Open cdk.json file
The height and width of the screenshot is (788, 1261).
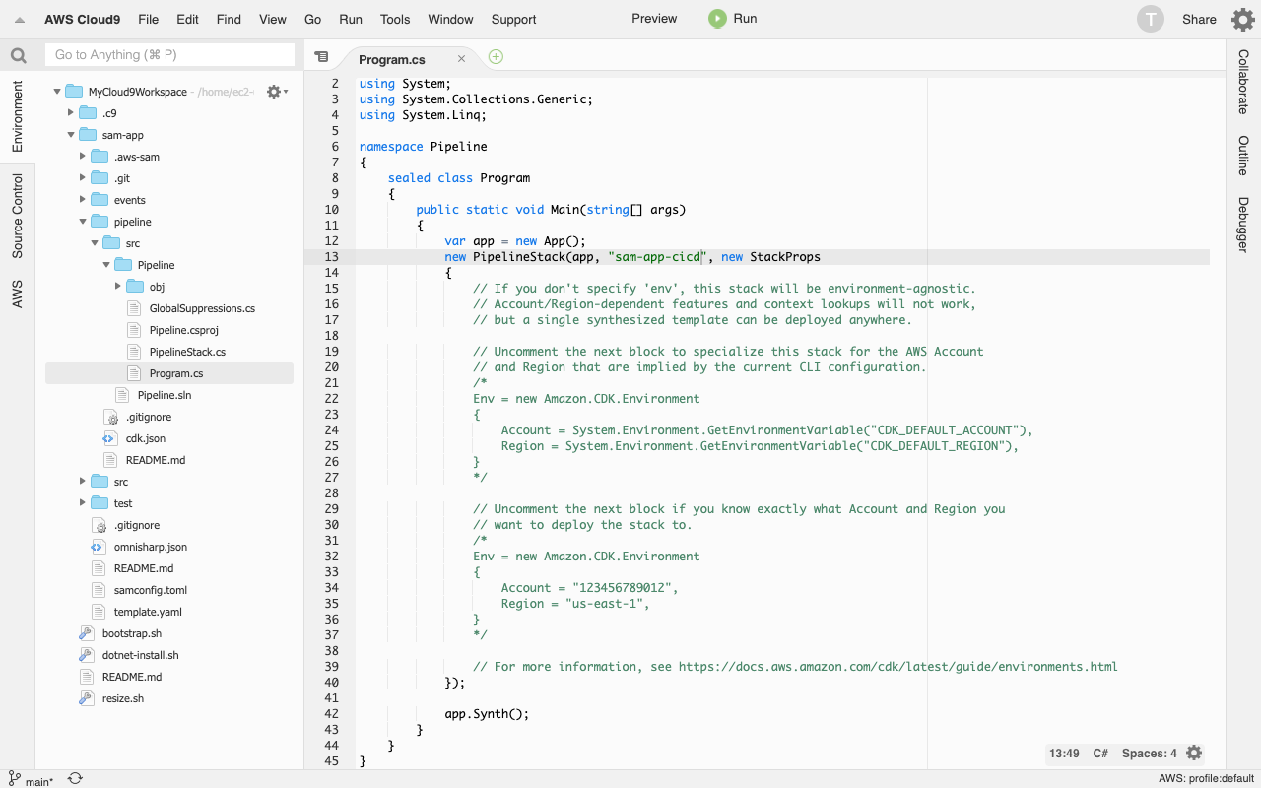coord(145,438)
